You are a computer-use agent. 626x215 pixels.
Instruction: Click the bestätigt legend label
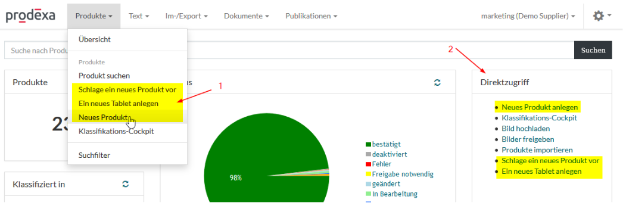click(387, 144)
